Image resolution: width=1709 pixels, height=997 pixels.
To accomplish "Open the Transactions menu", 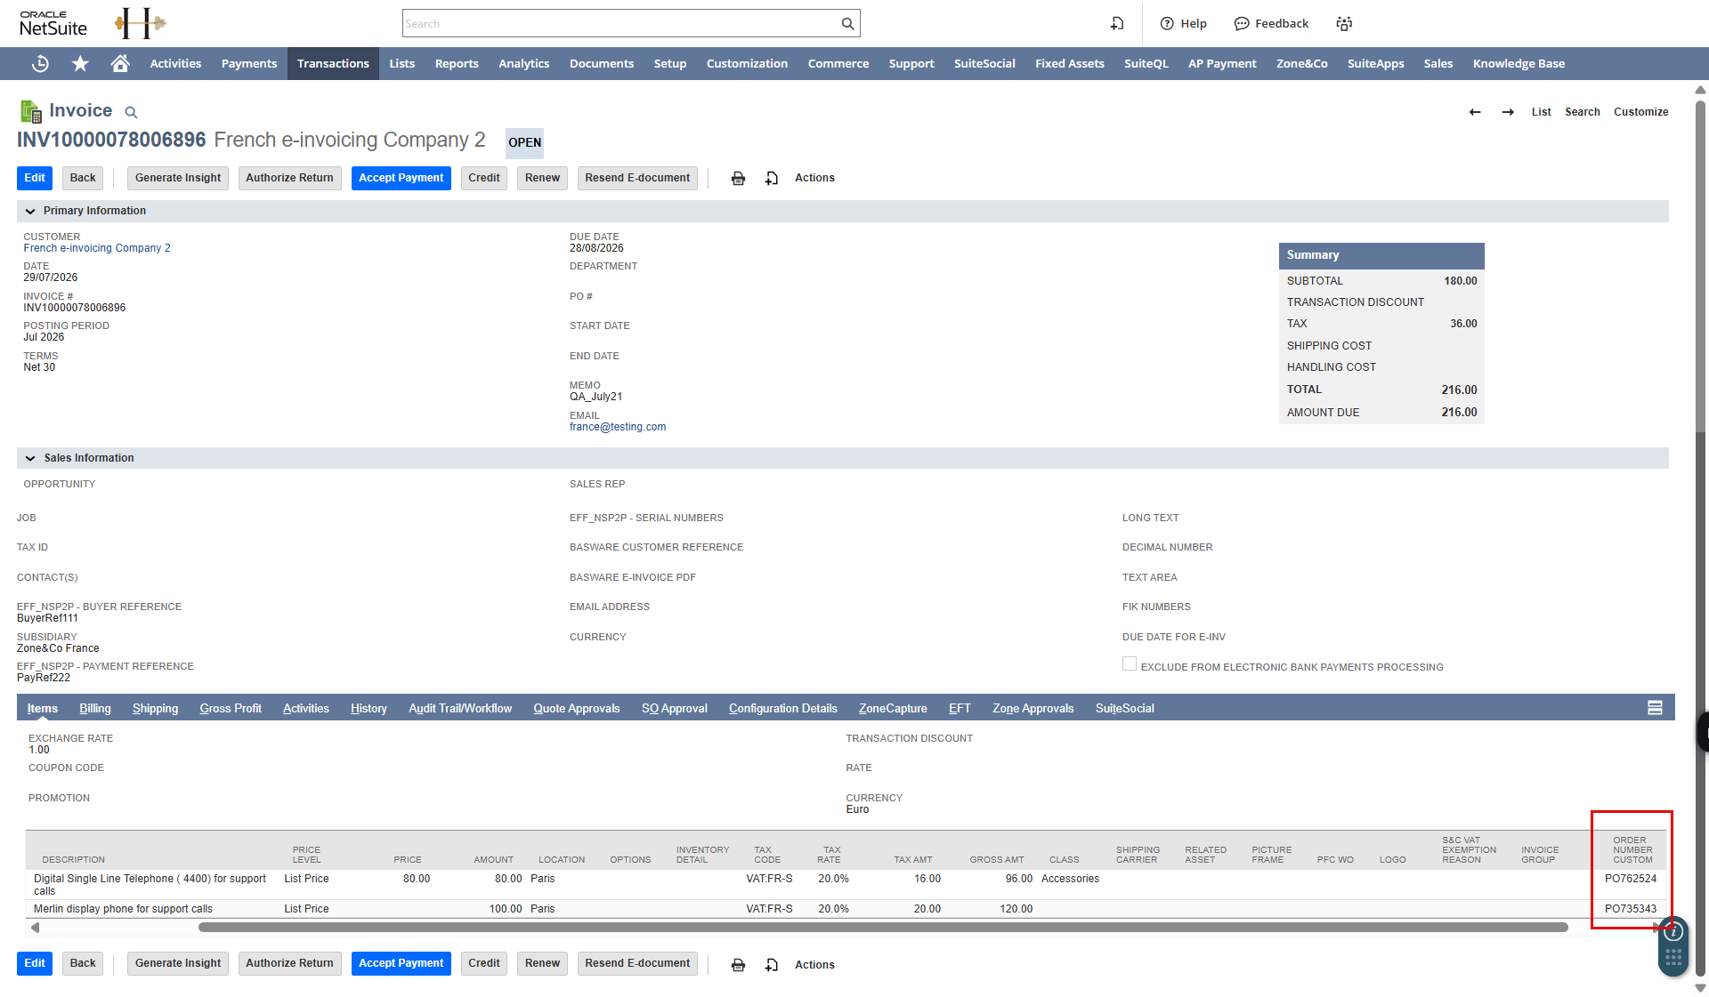I will tap(333, 63).
